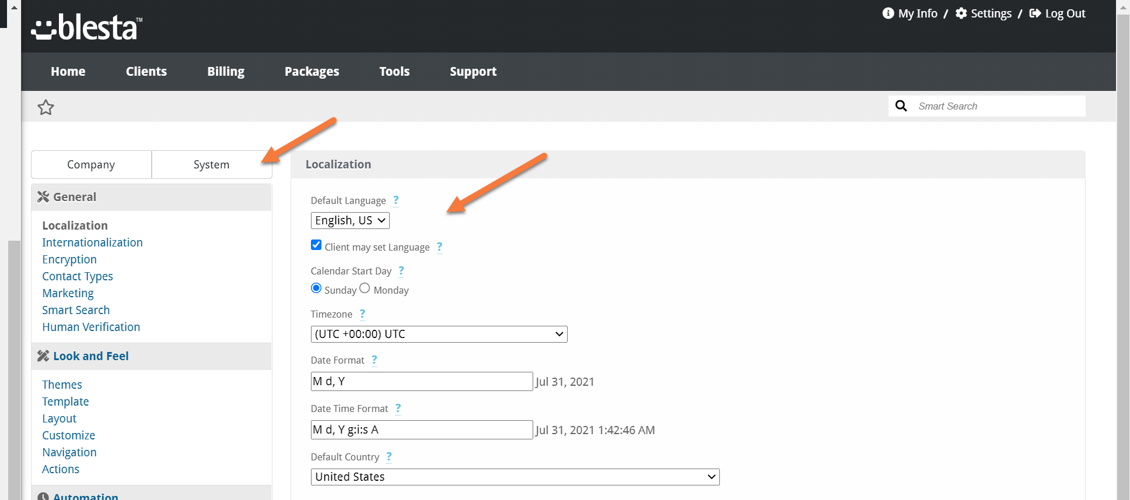Click help icon beside Calendar Start Day
This screenshot has height=500, width=1130.
tap(401, 271)
